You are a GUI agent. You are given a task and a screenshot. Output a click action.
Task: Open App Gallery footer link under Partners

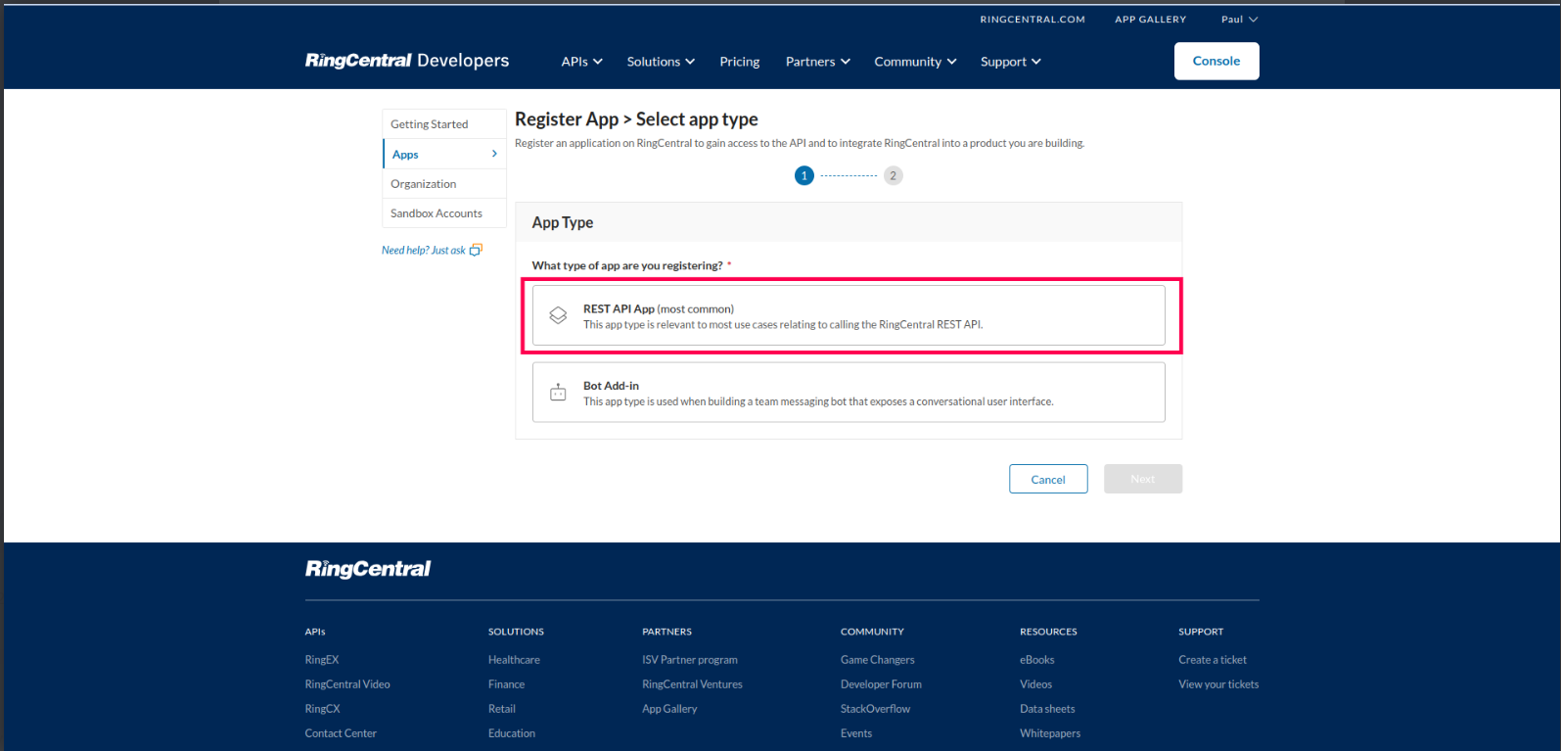click(669, 709)
